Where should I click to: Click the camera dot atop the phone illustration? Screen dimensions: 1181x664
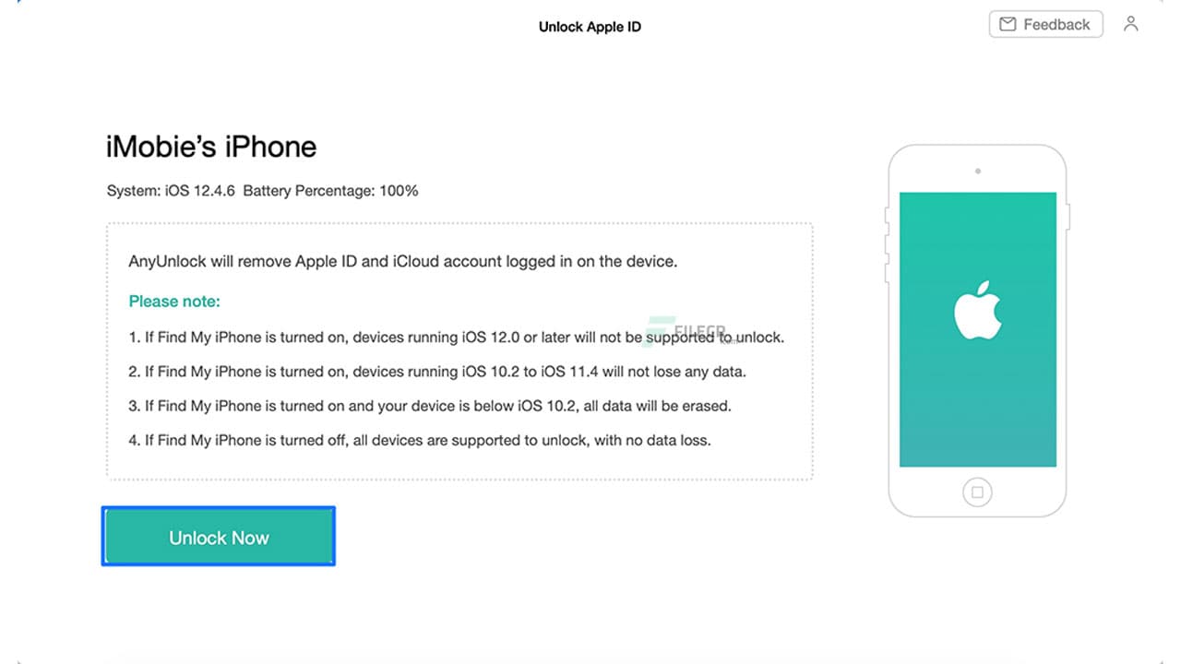(977, 170)
